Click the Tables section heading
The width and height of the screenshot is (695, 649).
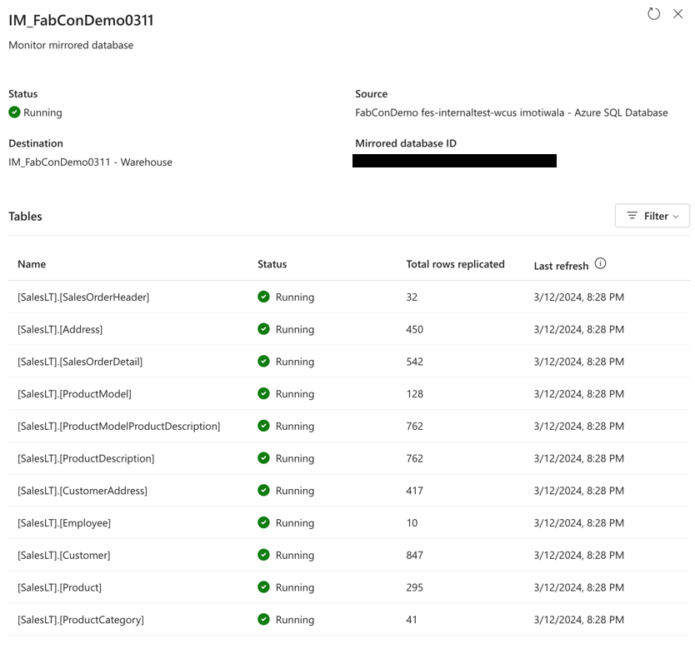click(x=25, y=216)
